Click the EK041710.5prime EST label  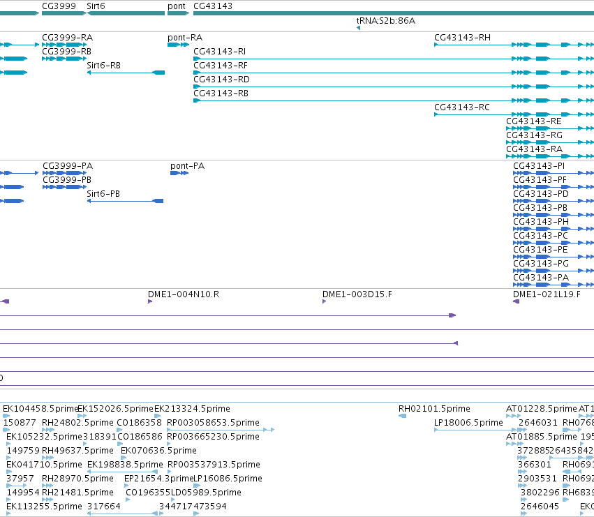pyautogui.click(x=44, y=465)
